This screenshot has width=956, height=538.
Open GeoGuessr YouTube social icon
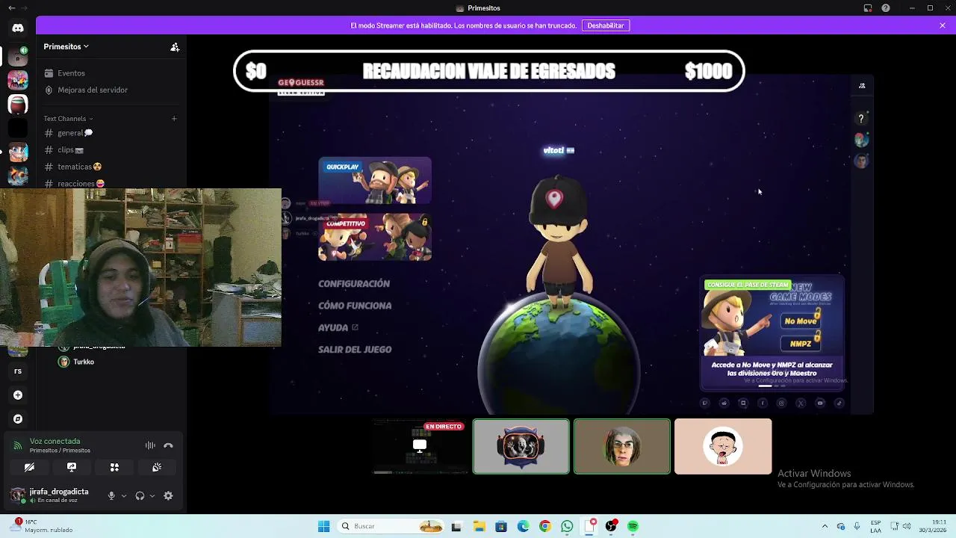point(820,403)
